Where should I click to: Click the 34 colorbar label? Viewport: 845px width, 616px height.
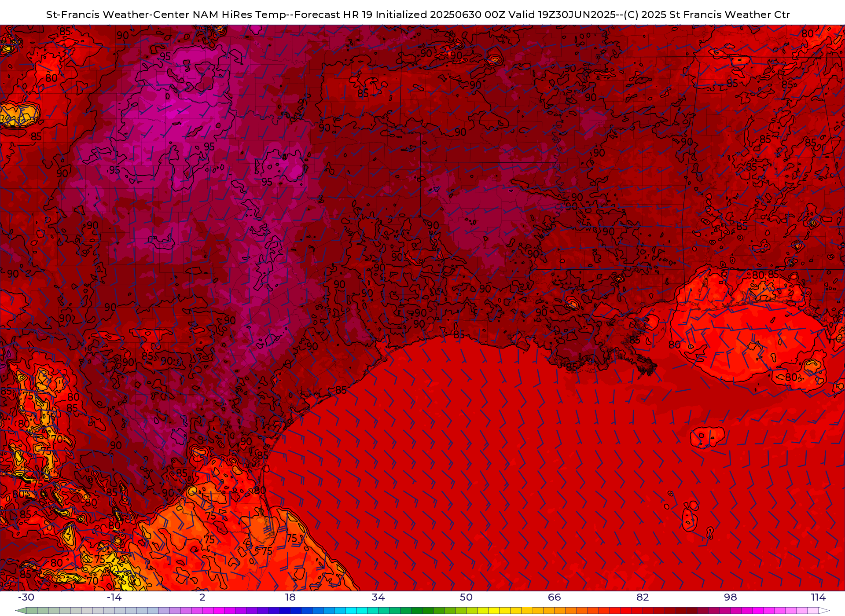coord(378,597)
